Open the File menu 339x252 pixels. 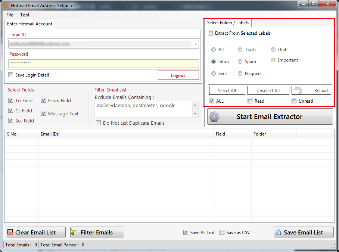coord(10,15)
